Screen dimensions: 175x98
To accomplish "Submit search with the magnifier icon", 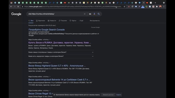I will click(99, 14).
